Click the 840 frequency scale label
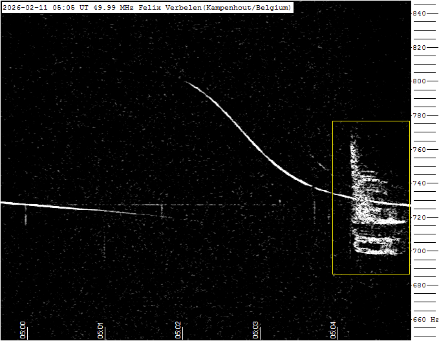Image resolution: width=439 pixels, height=341 pixels. [419, 14]
